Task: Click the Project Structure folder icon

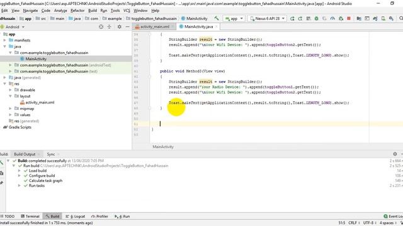Action: 359,18
